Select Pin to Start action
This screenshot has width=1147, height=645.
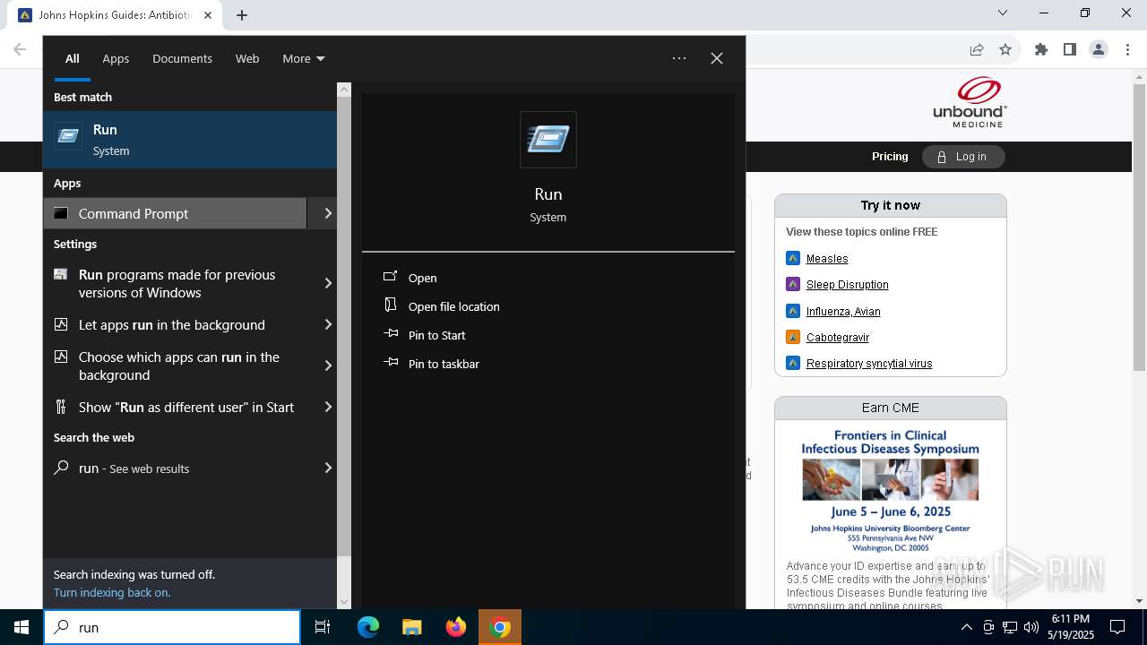tap(436, 335)
